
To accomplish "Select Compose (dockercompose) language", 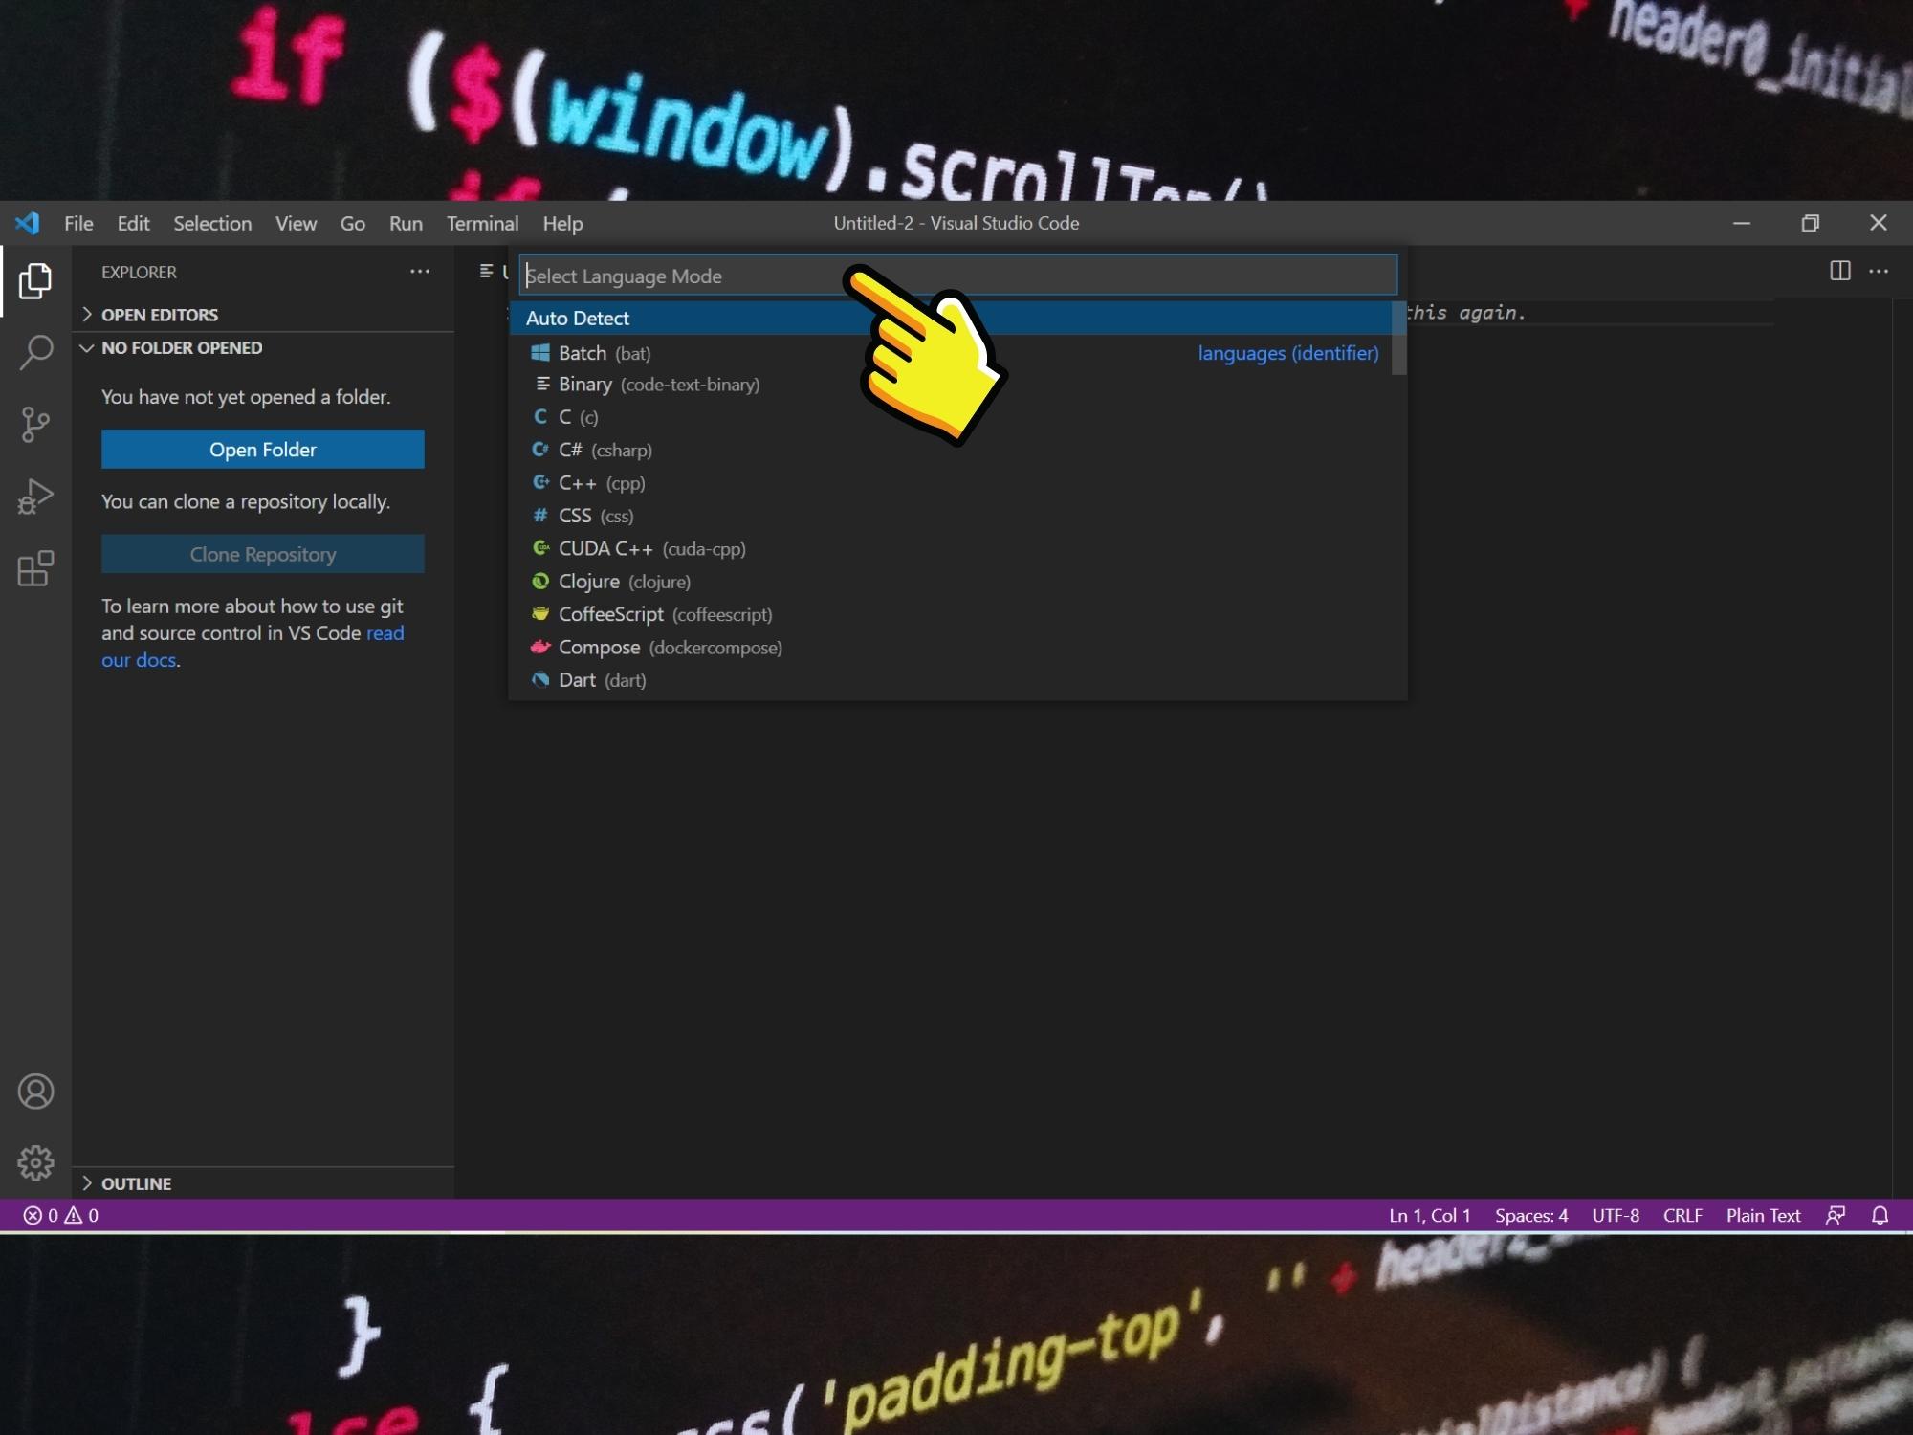I will 957,648.
